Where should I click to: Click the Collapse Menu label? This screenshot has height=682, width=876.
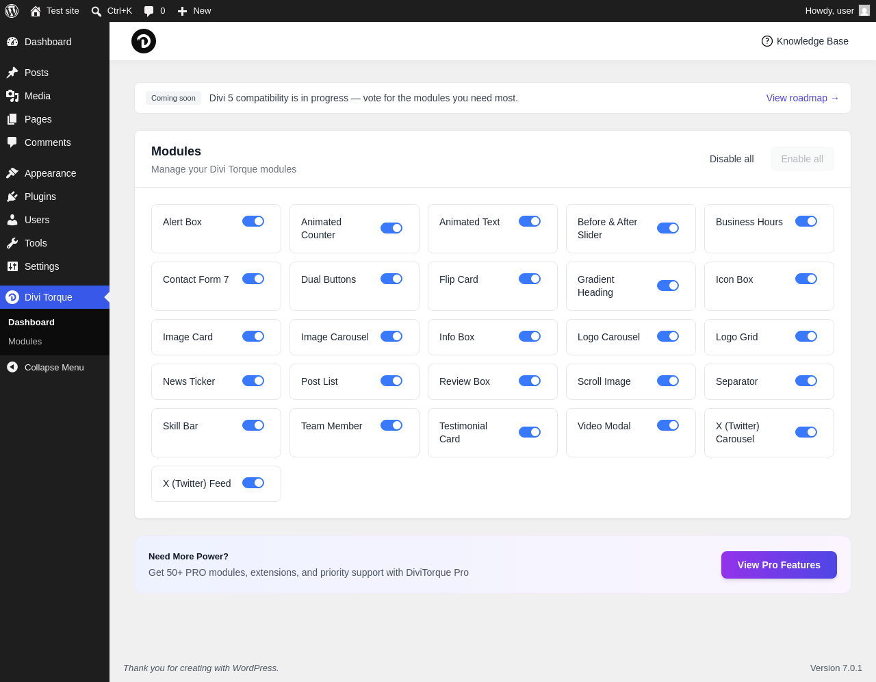(x=54, y=368)
